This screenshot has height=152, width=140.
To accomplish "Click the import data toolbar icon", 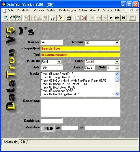I will pos(12,18).
